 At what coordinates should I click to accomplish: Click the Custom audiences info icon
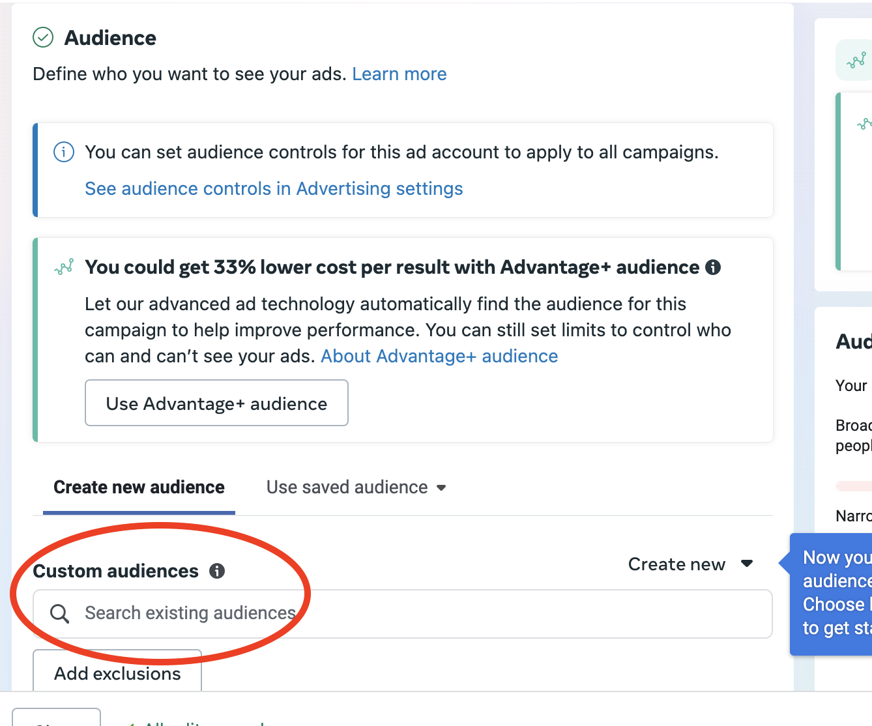[x=217, y=572]
